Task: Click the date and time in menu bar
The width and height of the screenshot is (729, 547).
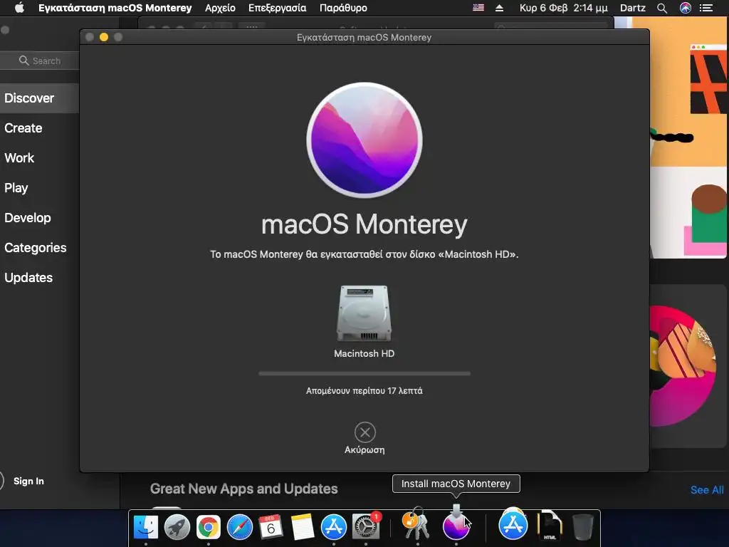Action: 564,8
